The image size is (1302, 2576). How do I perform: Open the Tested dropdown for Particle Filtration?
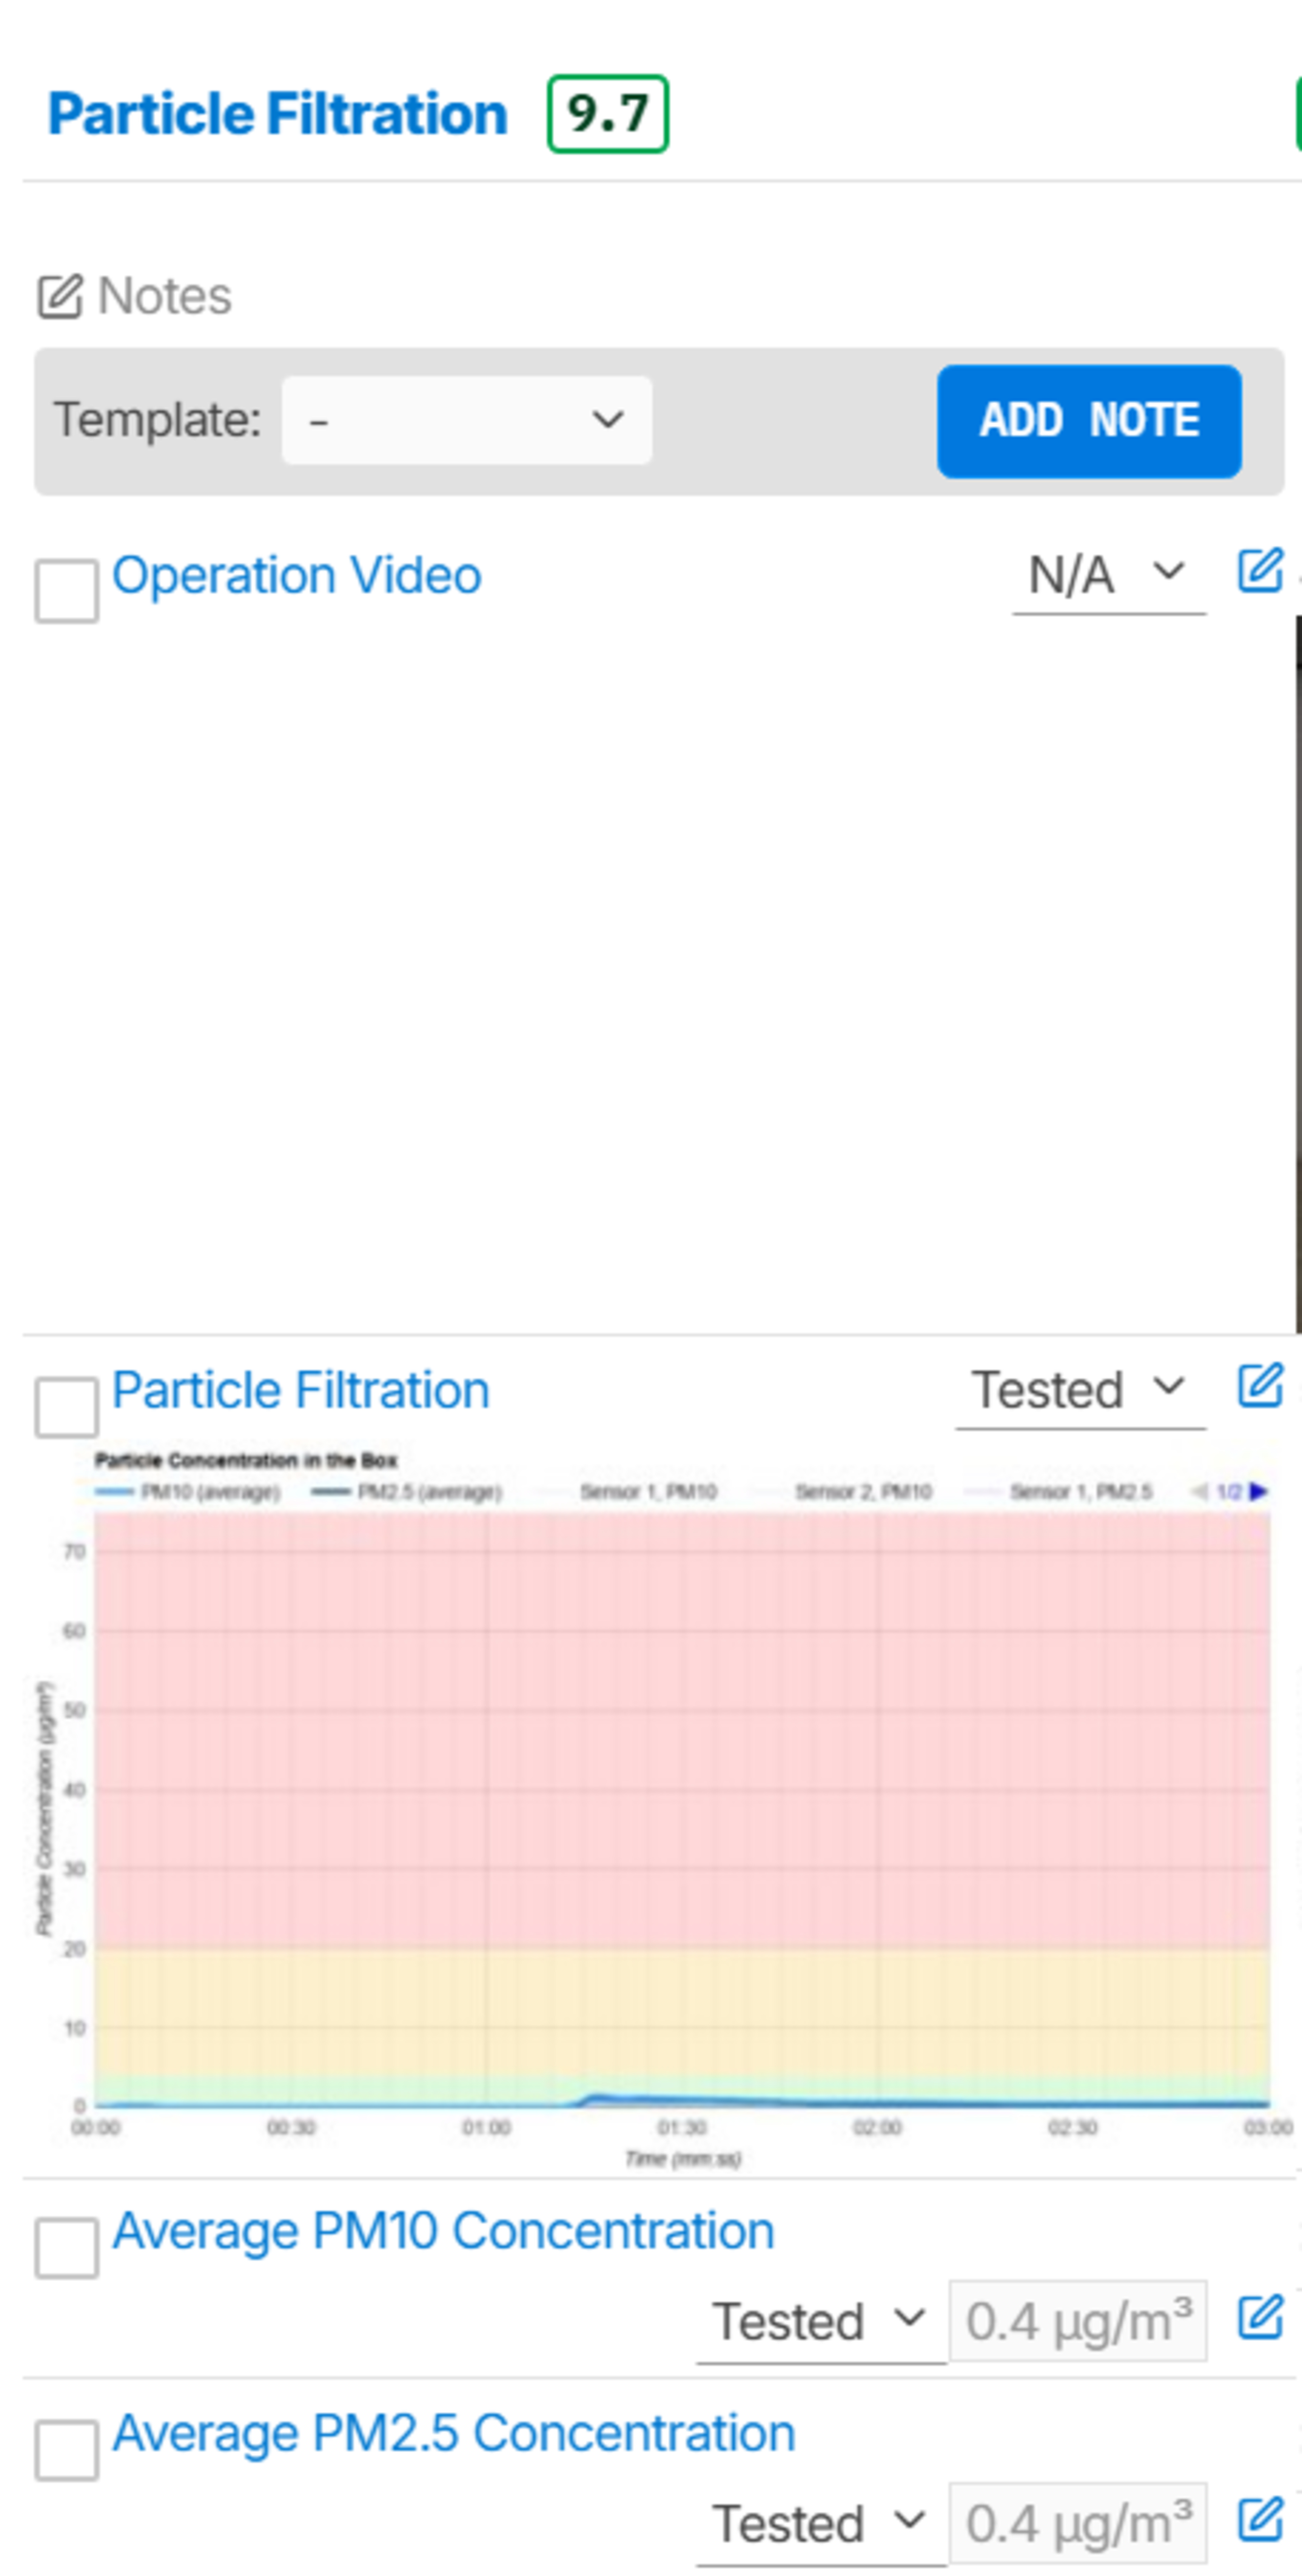(1080, 1390)
